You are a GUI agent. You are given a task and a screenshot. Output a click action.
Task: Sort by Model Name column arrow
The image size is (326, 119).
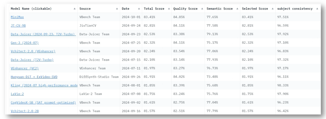coord(75,9)
